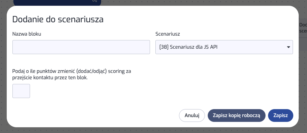
Task: Click the "Dodanie do scenariusza" dialog title
Action: pyautogui.click(x=58, y=19)
